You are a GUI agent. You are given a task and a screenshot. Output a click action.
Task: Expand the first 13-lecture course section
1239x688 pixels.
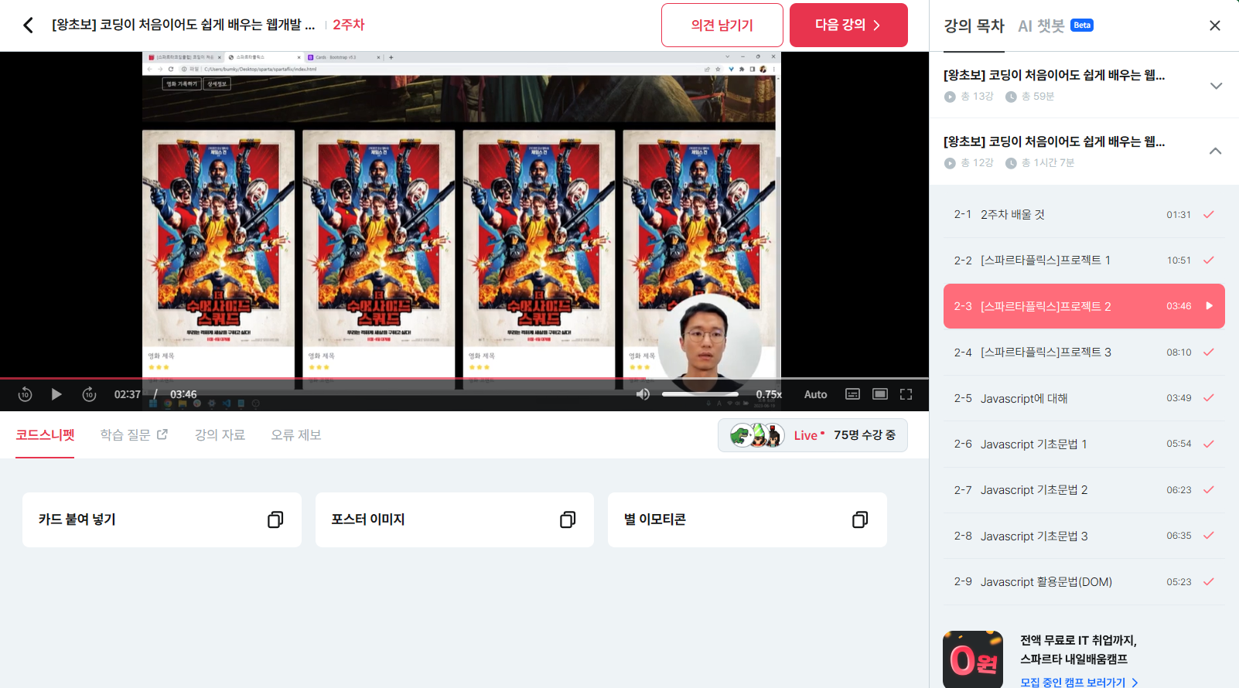[x=1216, y=85]
